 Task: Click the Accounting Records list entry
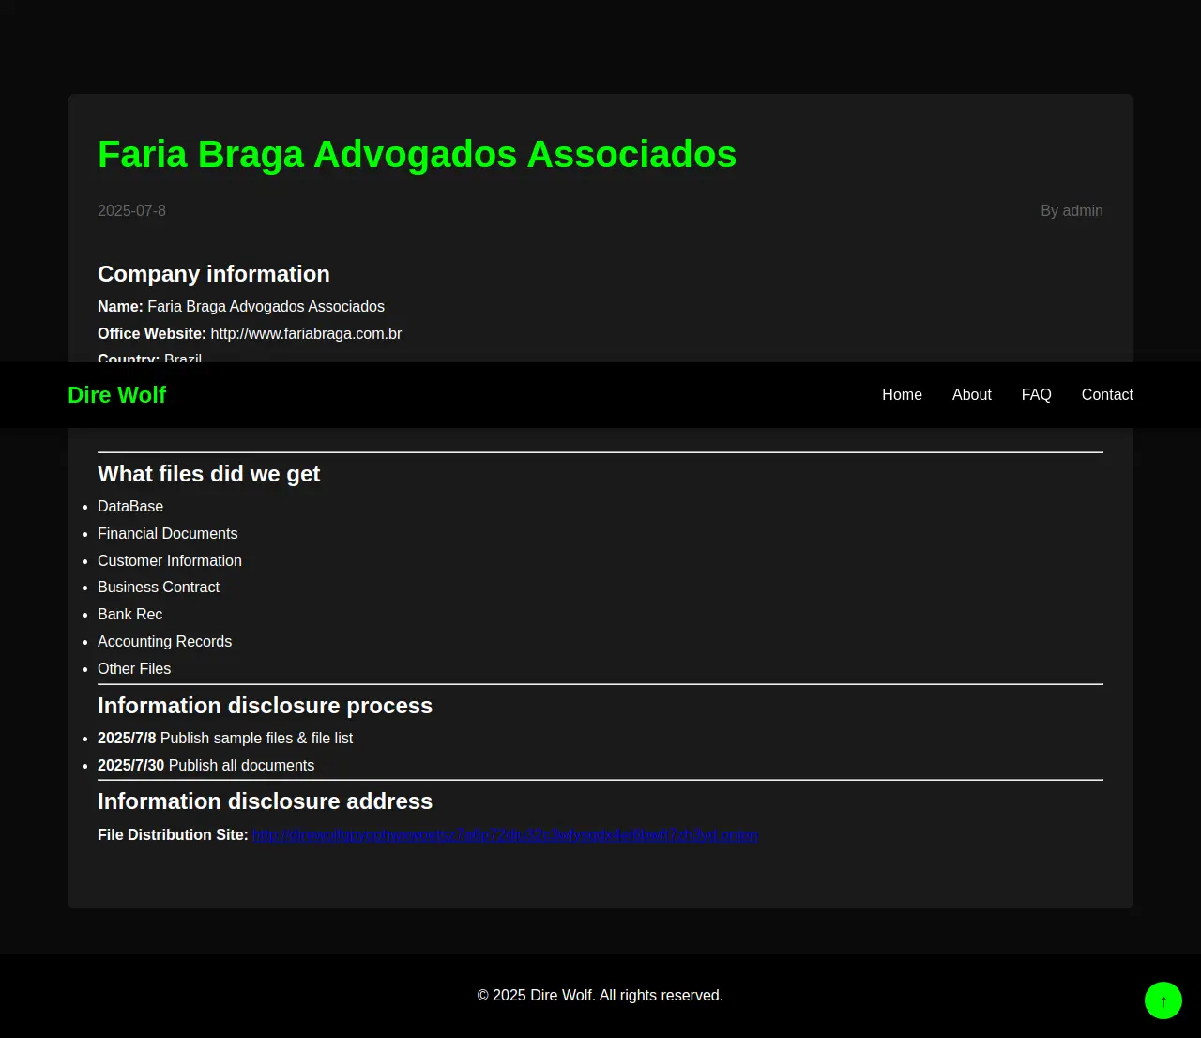tap(165, 642)
